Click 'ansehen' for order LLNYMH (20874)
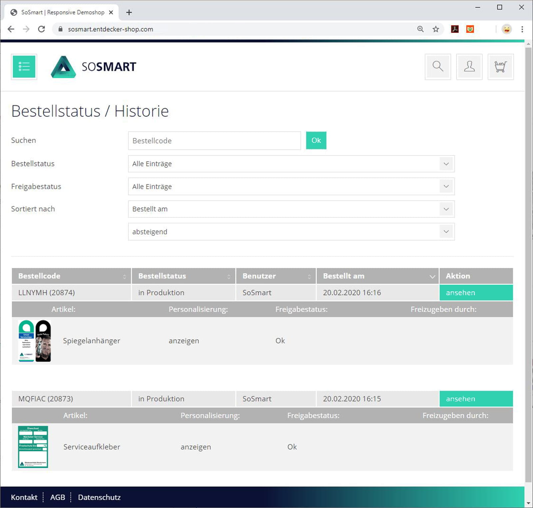 [x=476, y=293]
